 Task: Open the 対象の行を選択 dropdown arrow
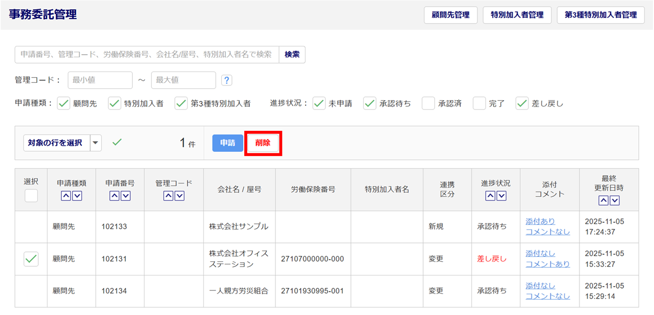pyautogui.click(x=96, y=143)
